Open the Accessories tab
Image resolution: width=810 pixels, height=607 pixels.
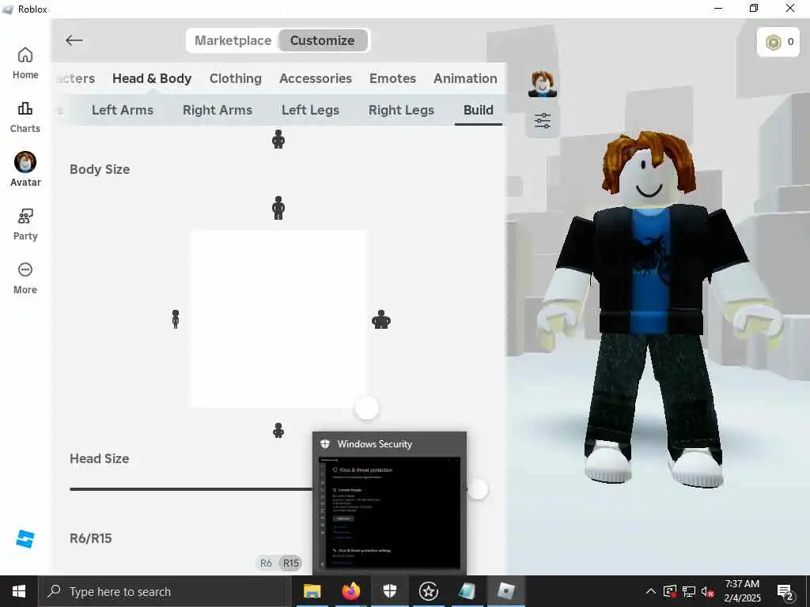click(316, 78)
